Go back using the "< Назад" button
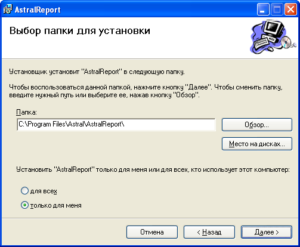The image size is (300, 247). pos(209,232)
